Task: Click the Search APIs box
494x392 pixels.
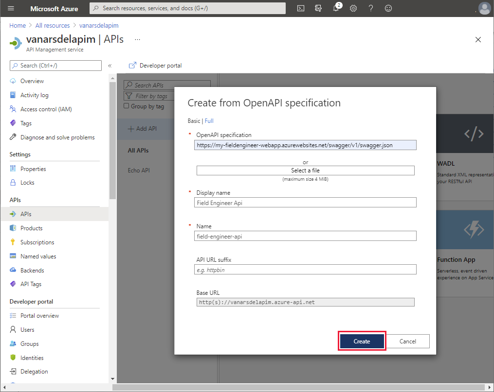Action: click(x=167, y=85)
